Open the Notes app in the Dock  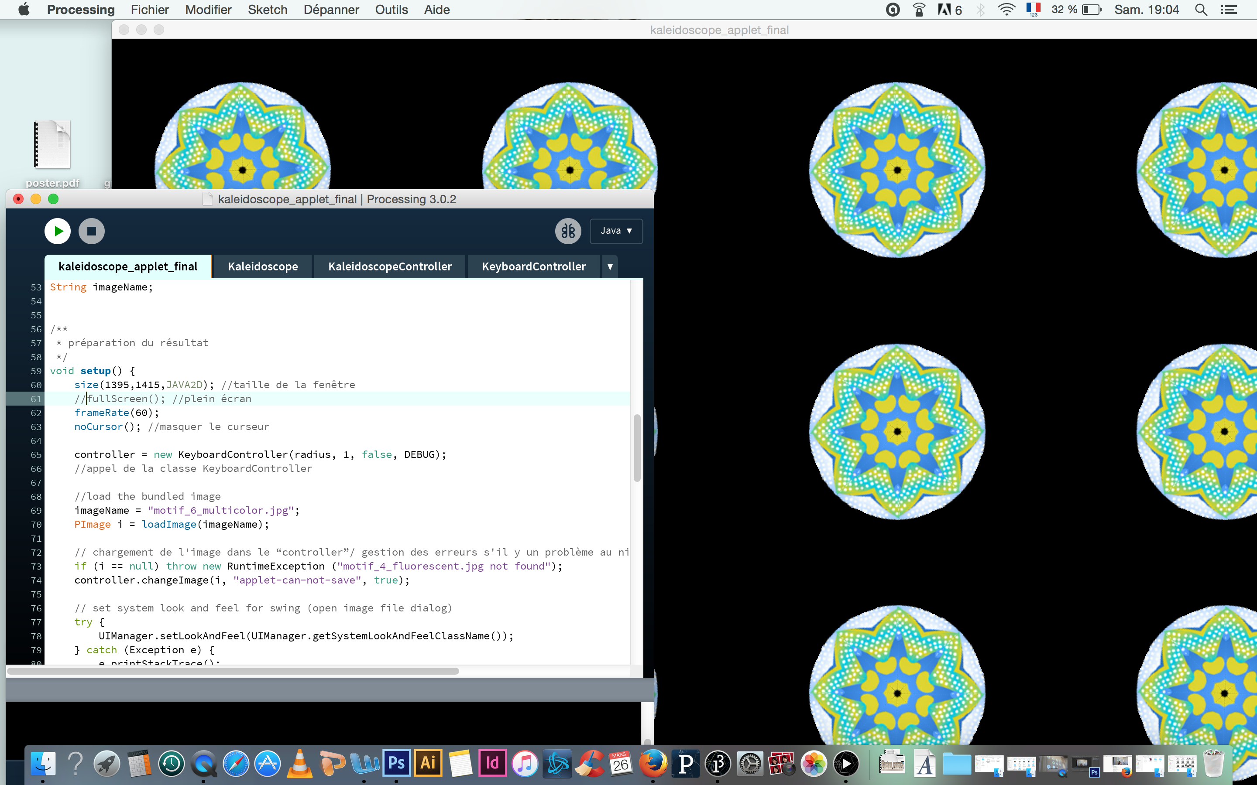click(x=461, y=764)
